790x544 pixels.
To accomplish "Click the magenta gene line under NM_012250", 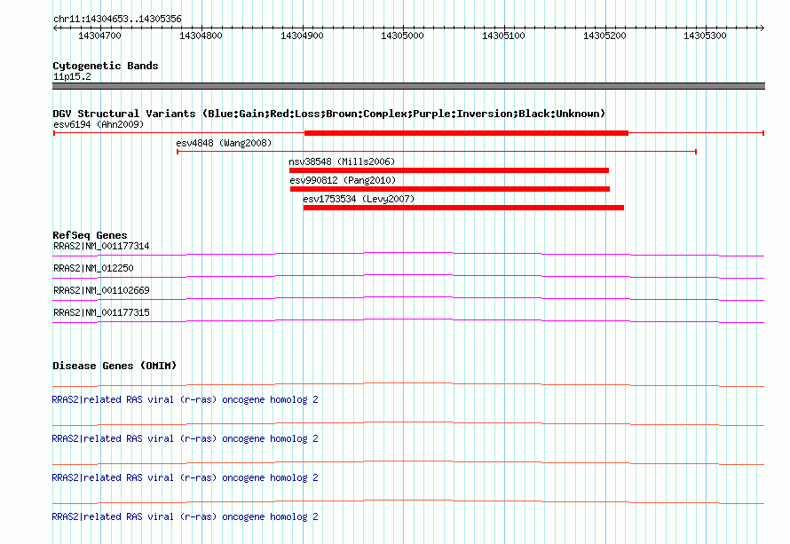I will coord(408,275).
